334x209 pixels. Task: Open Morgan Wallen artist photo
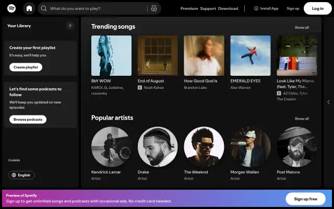tap(250, 147)
